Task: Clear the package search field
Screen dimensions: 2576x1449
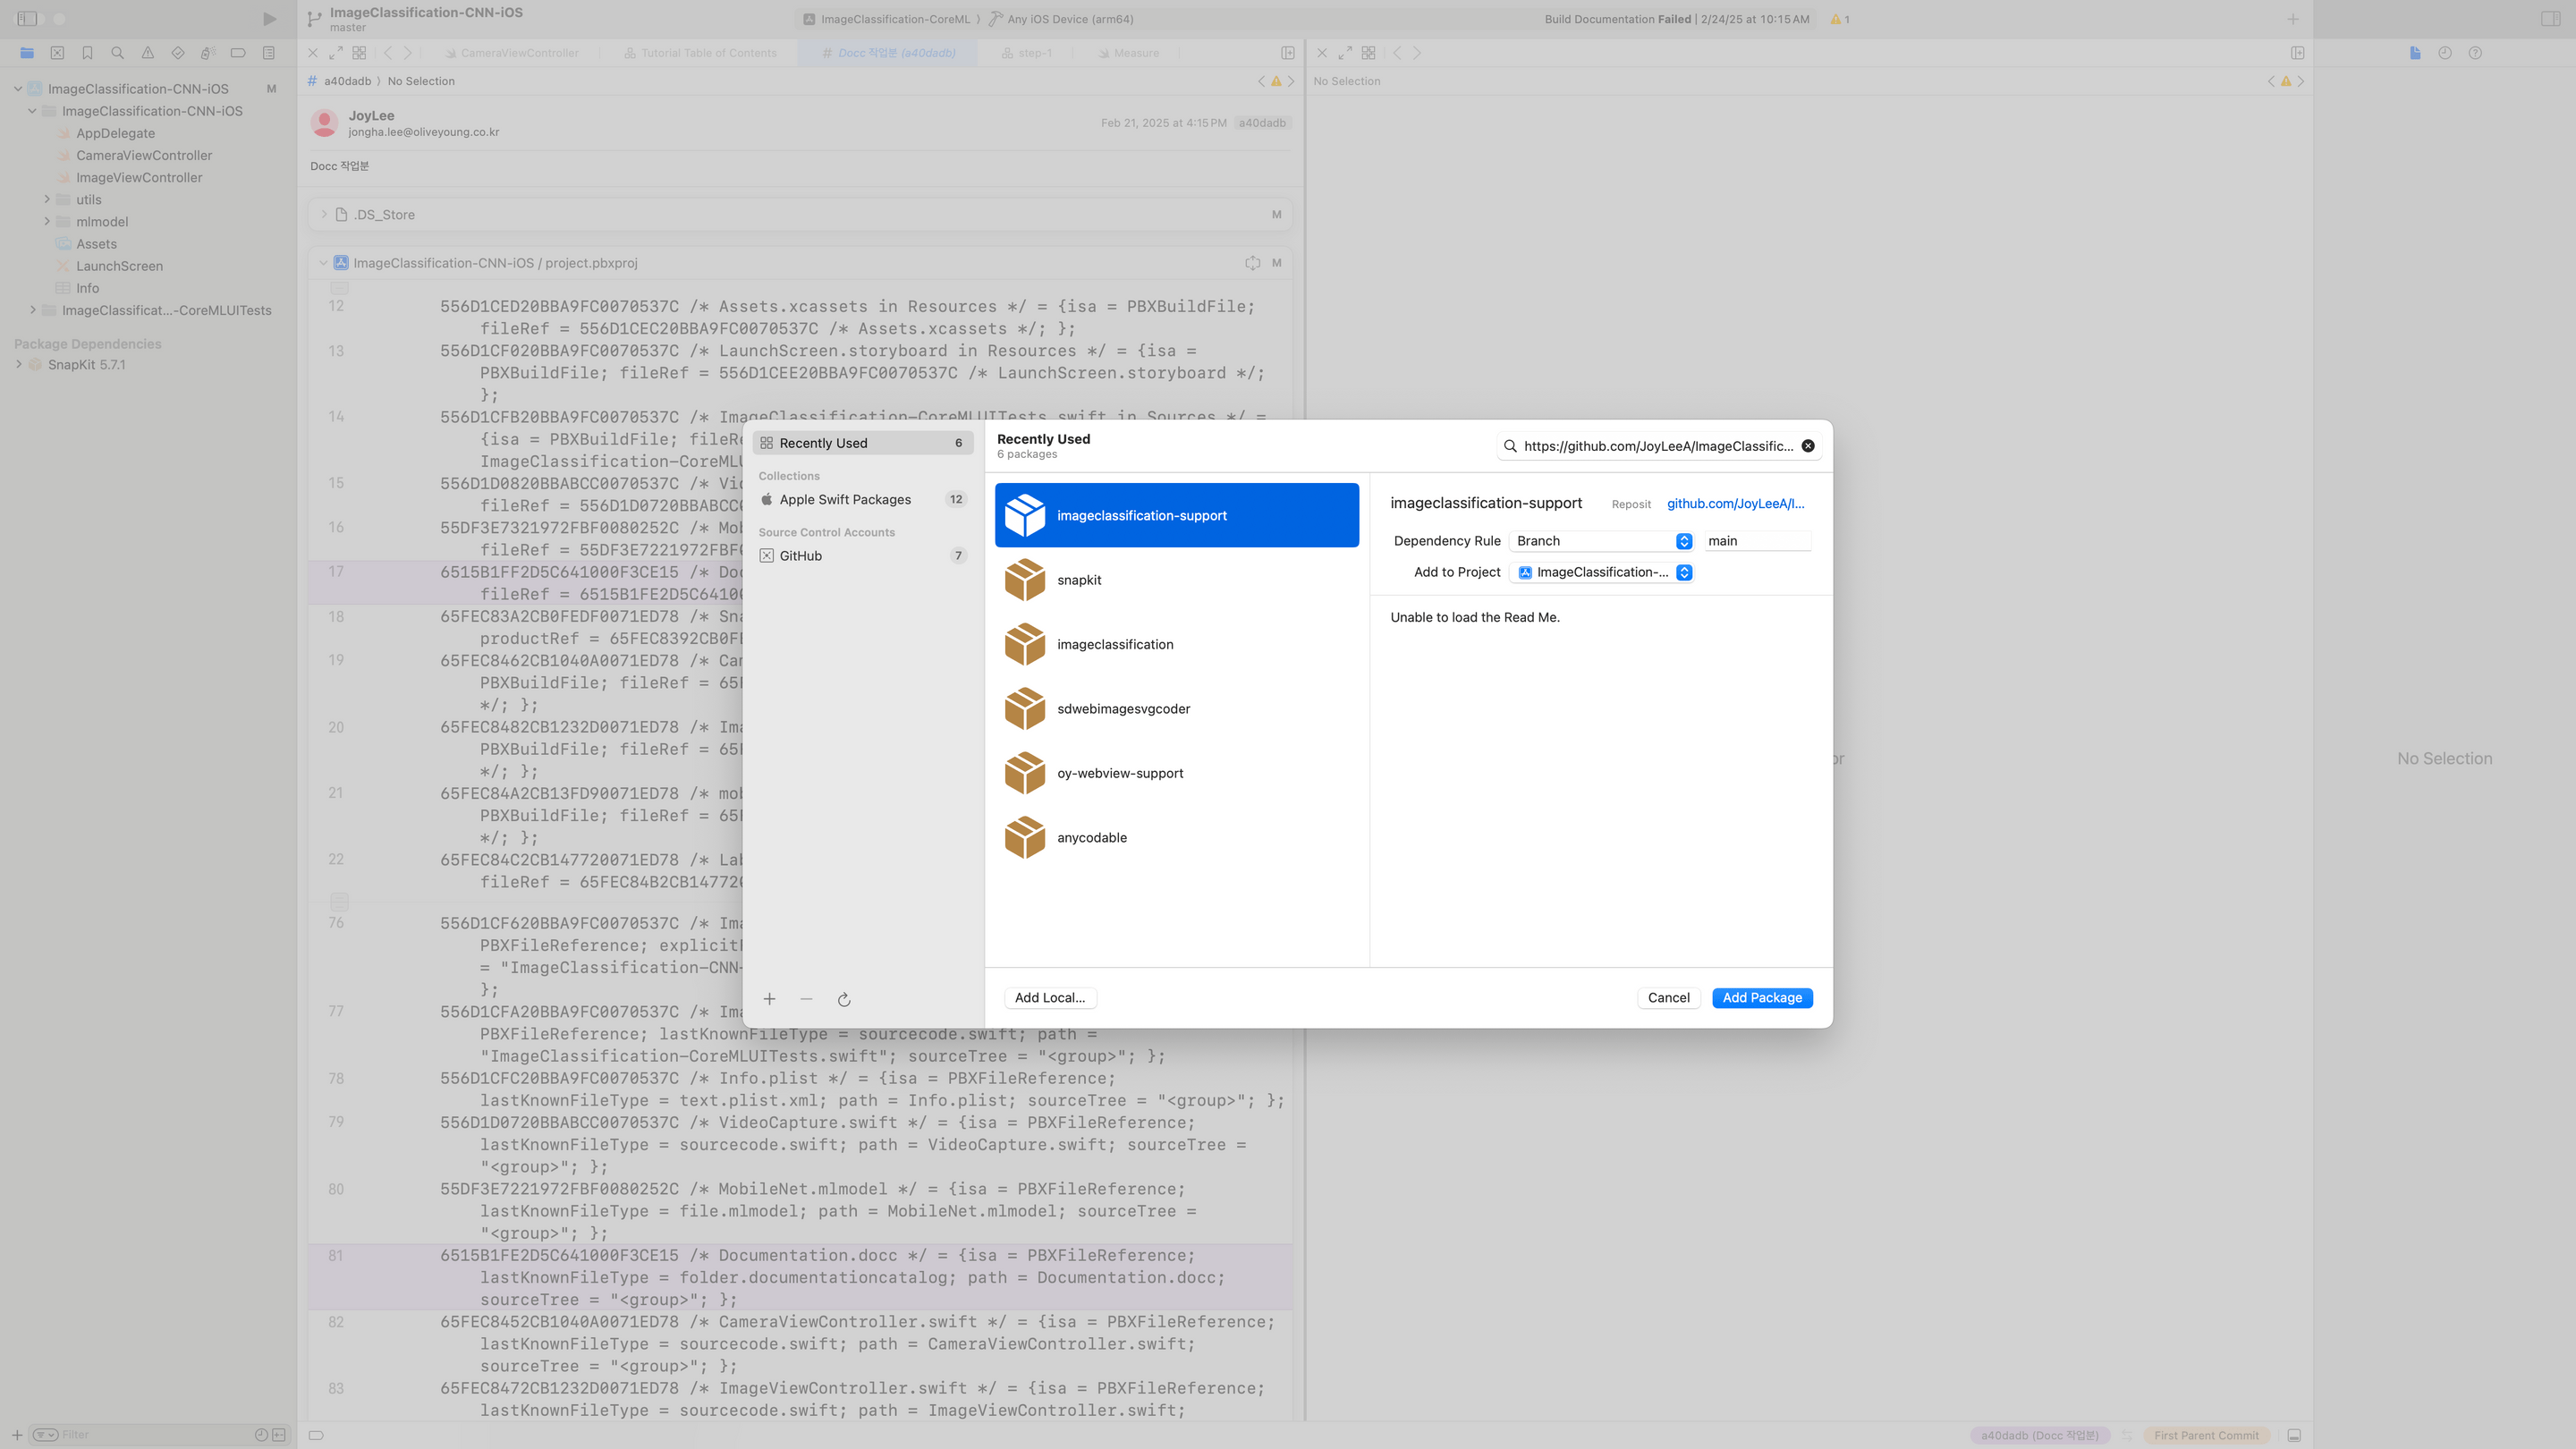Action: (1808, 446)
